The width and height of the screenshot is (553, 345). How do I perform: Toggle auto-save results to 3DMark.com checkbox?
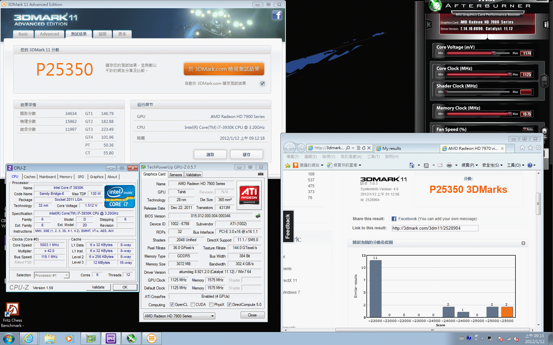click(263, 83)
